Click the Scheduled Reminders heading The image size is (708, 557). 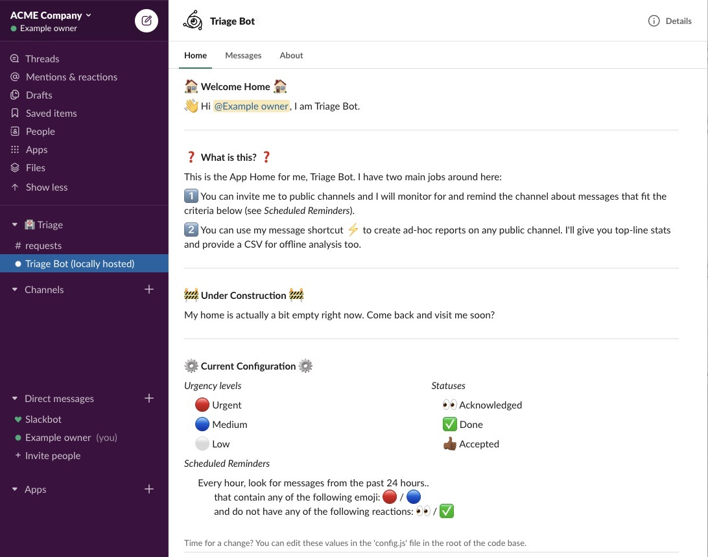point(227,464)
